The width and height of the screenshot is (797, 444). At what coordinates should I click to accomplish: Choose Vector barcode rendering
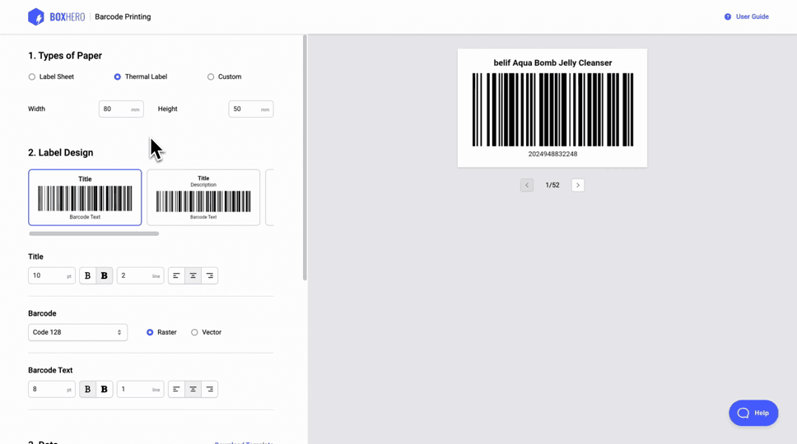[195, 332]
